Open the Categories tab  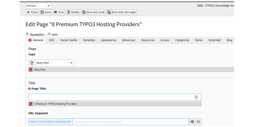(182, 40)
